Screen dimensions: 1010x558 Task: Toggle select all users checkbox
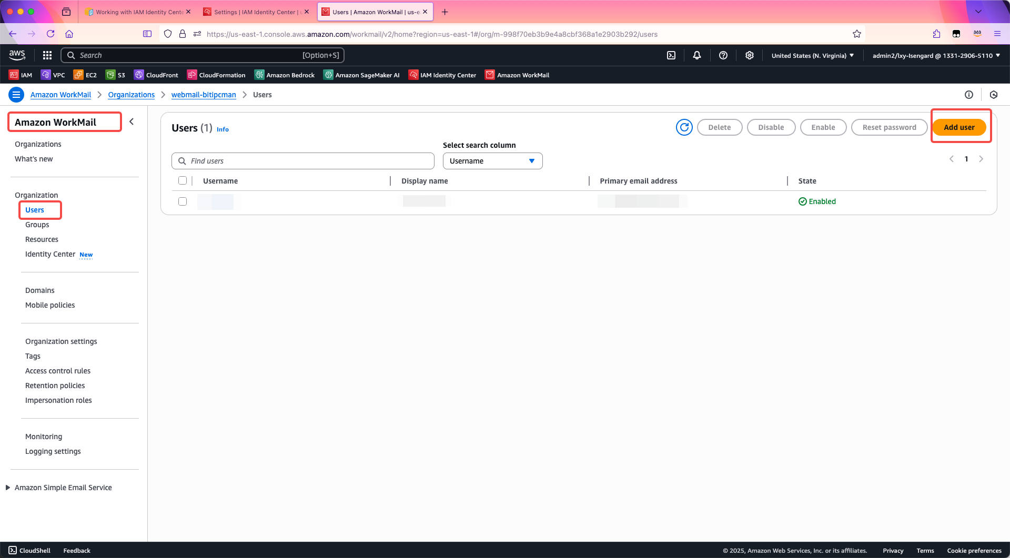[183, 180]
